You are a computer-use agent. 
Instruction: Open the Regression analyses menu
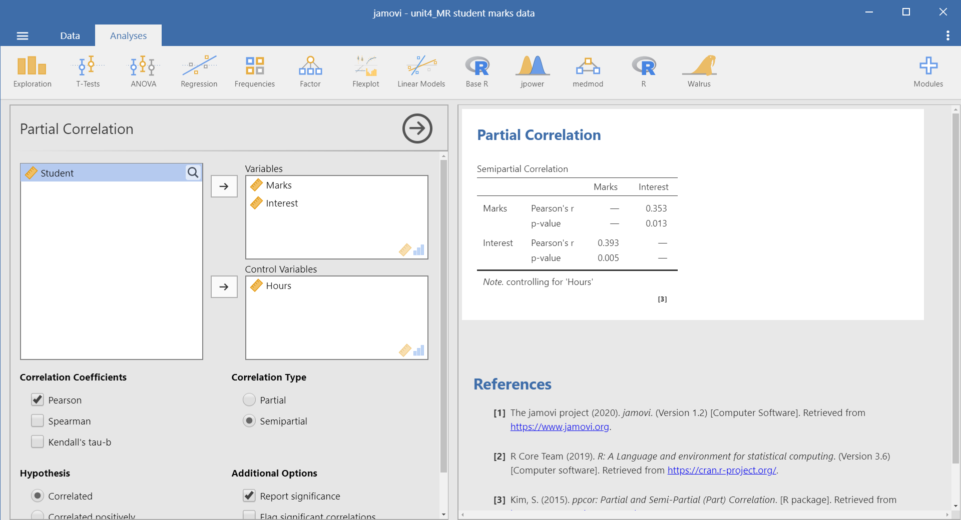pyautogui.click(x=199, y=72)
